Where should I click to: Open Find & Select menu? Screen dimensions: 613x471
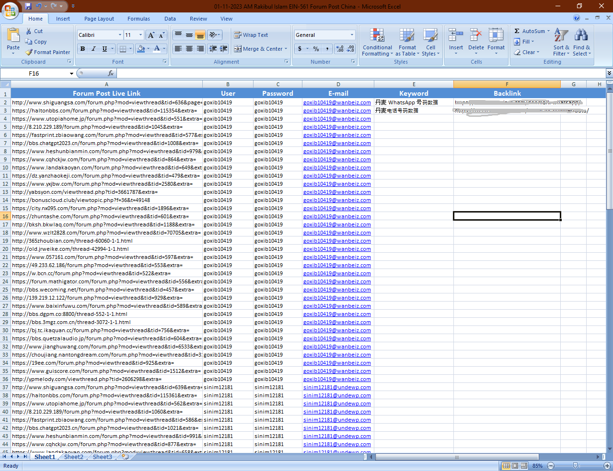pos(582,42)
